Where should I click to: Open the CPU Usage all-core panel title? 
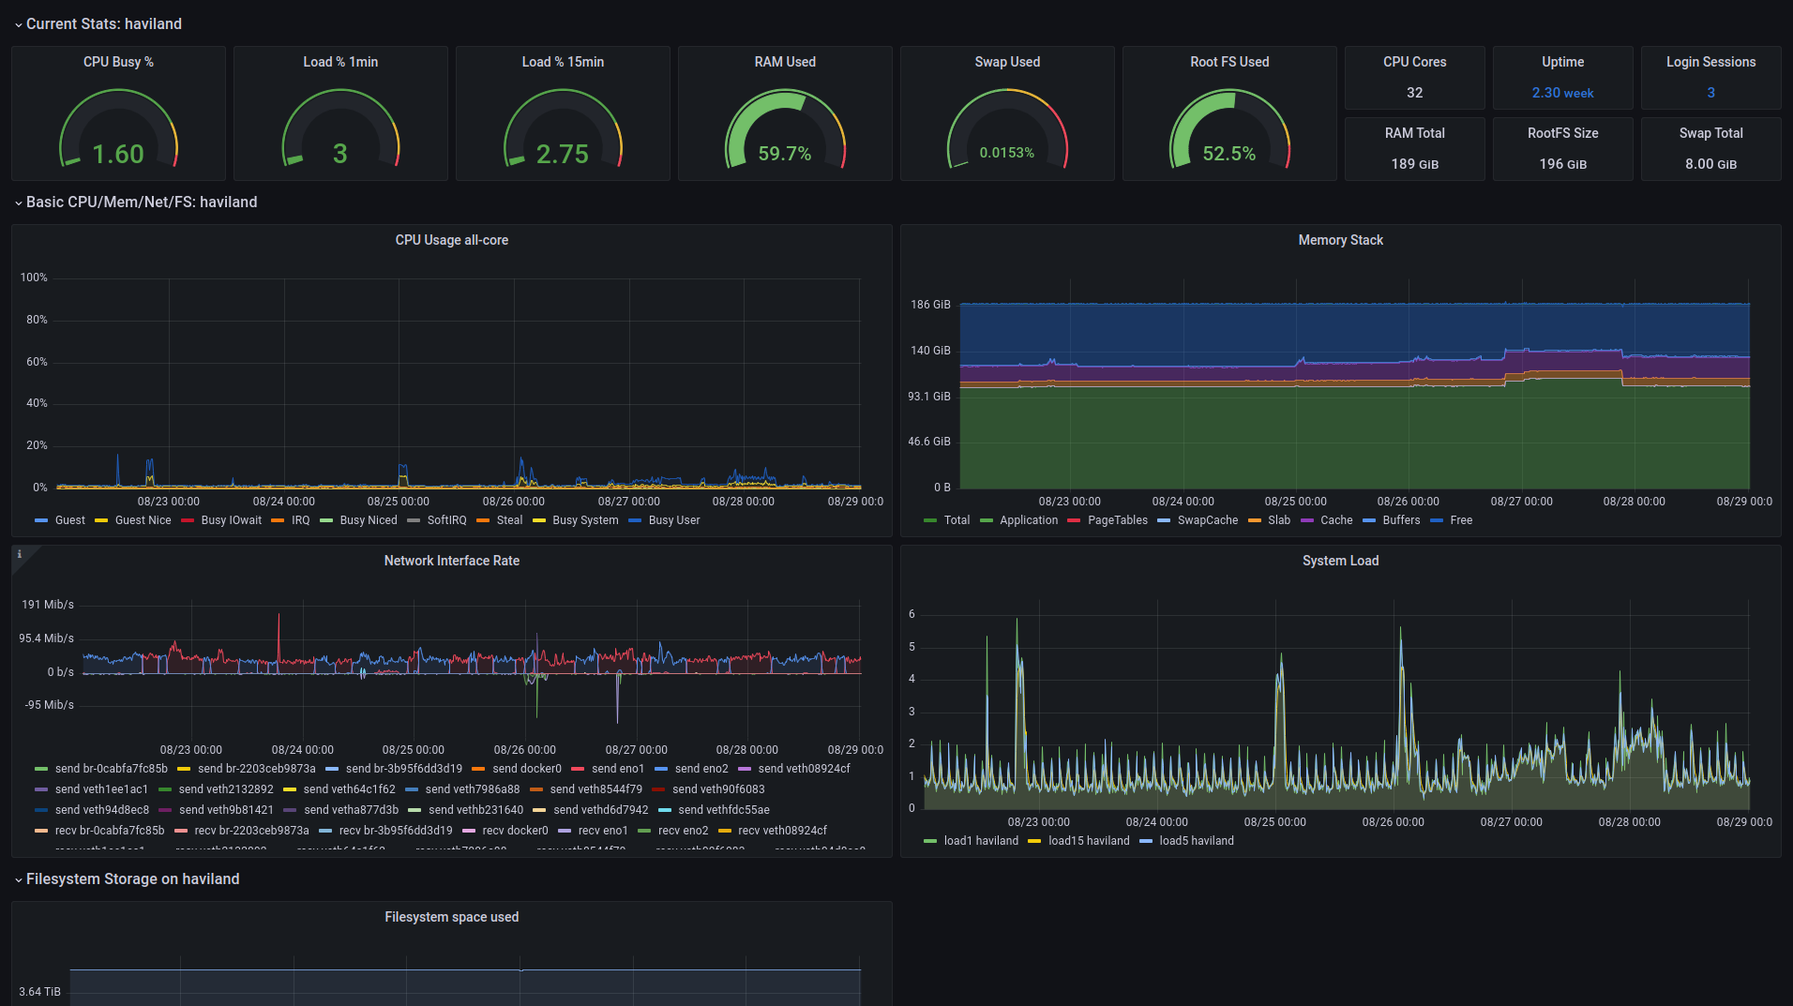[x=451, y=240]
